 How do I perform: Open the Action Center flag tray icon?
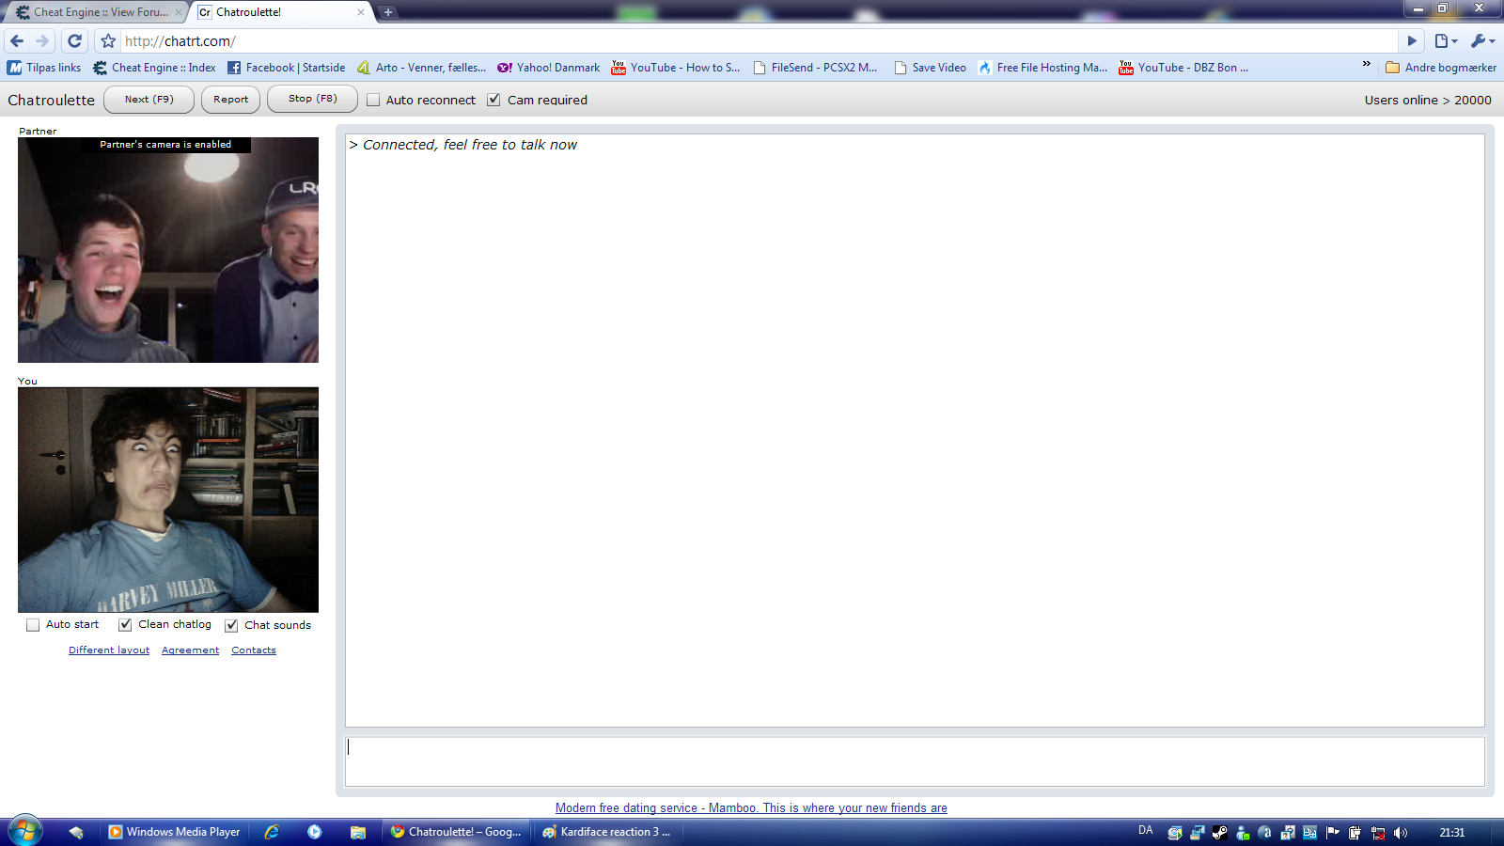[x=1333, y=832]
